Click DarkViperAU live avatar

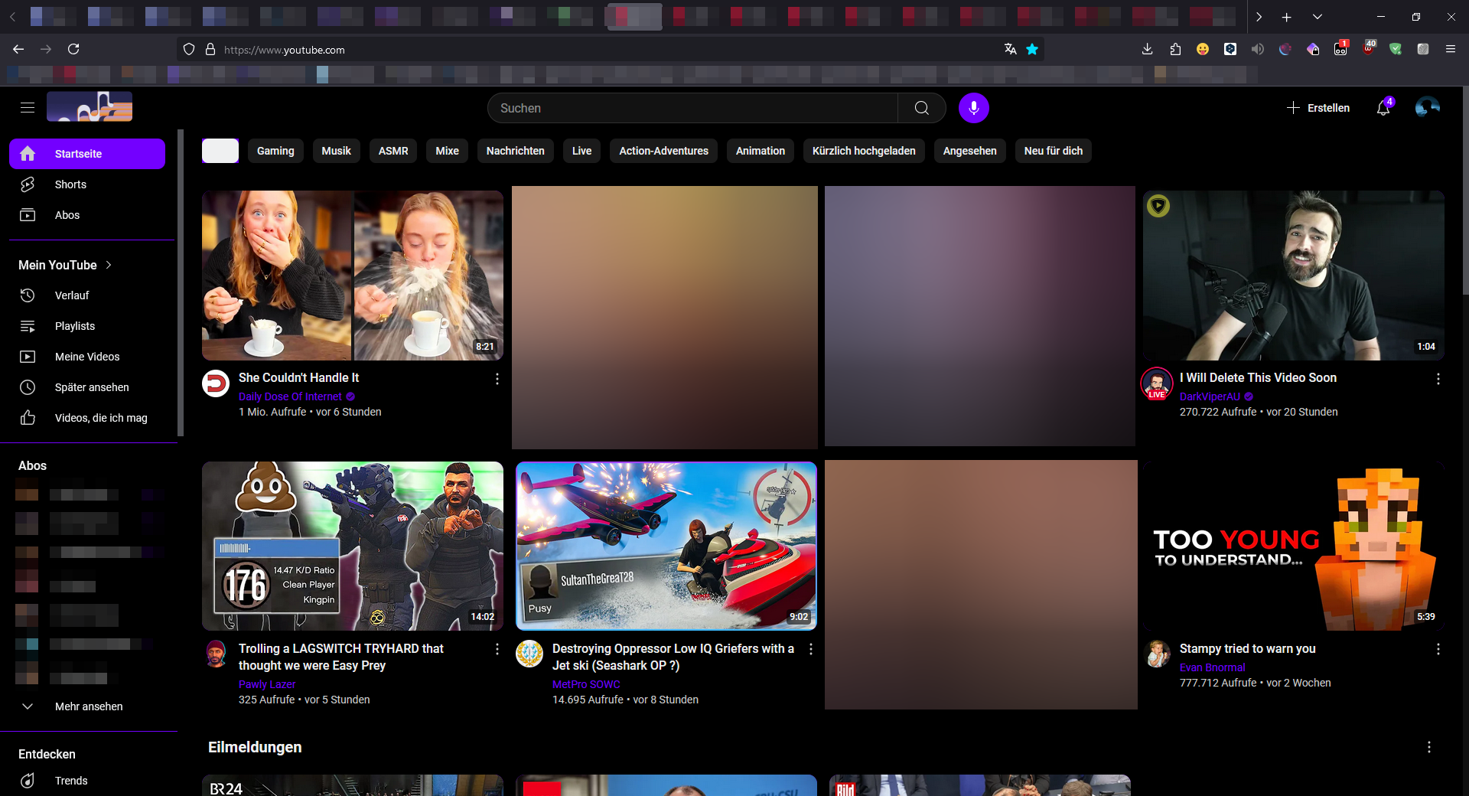[1157, 383]
